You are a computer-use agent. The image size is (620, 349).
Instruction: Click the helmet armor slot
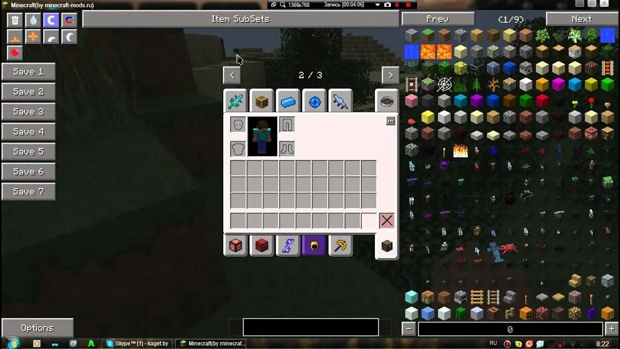click(238, 125)
